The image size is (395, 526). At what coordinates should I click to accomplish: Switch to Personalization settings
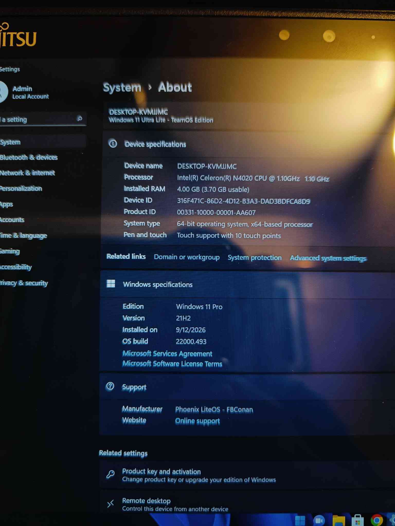[x=21, y=189]
